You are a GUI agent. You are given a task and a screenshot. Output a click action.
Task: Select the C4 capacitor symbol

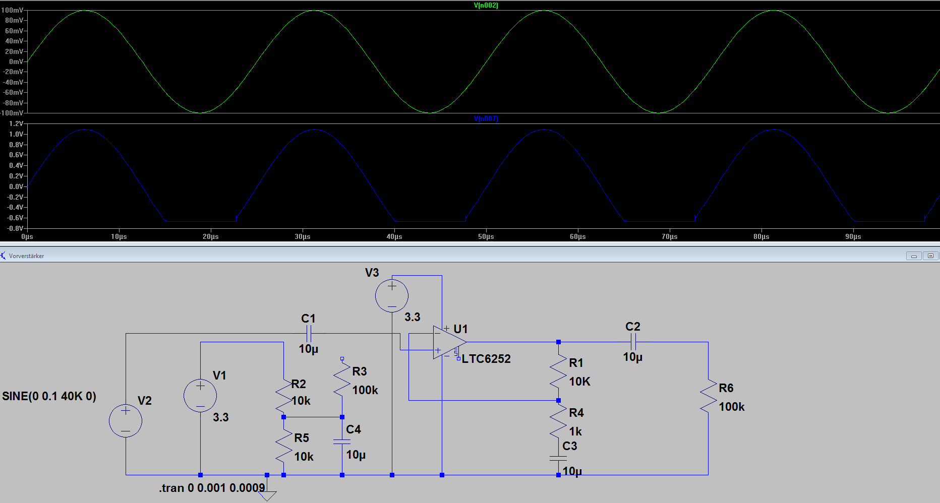click(x=342, y=442)
